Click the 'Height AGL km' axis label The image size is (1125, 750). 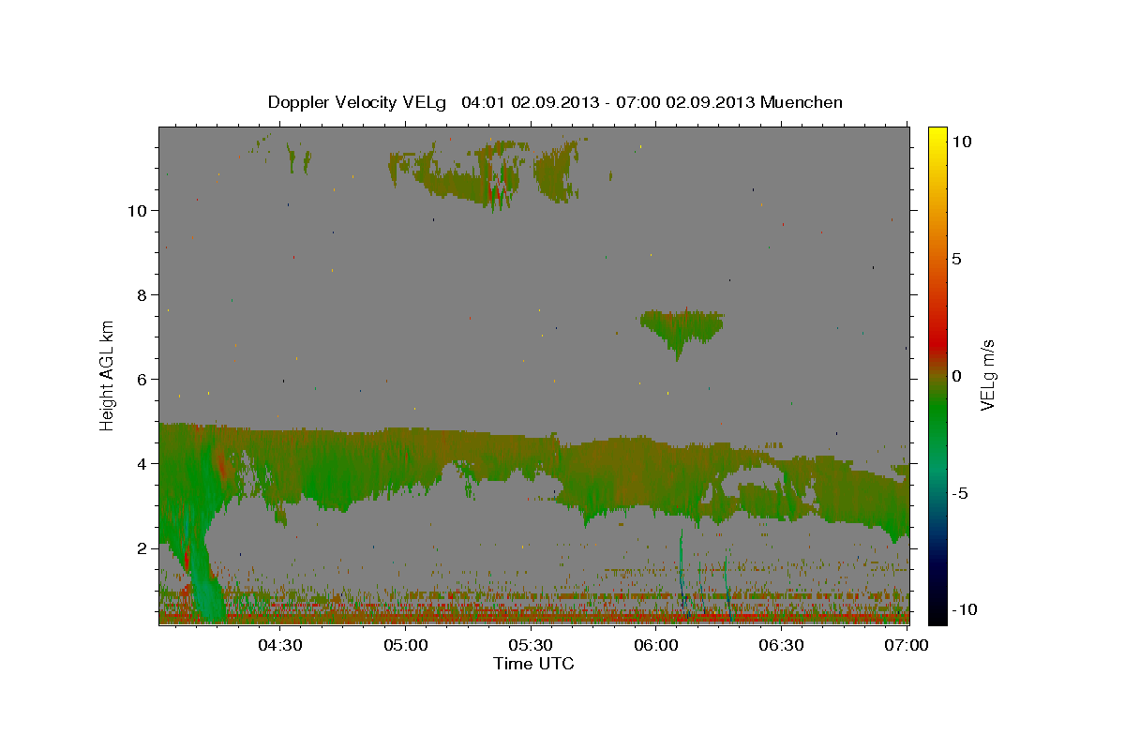pos(108,374)
